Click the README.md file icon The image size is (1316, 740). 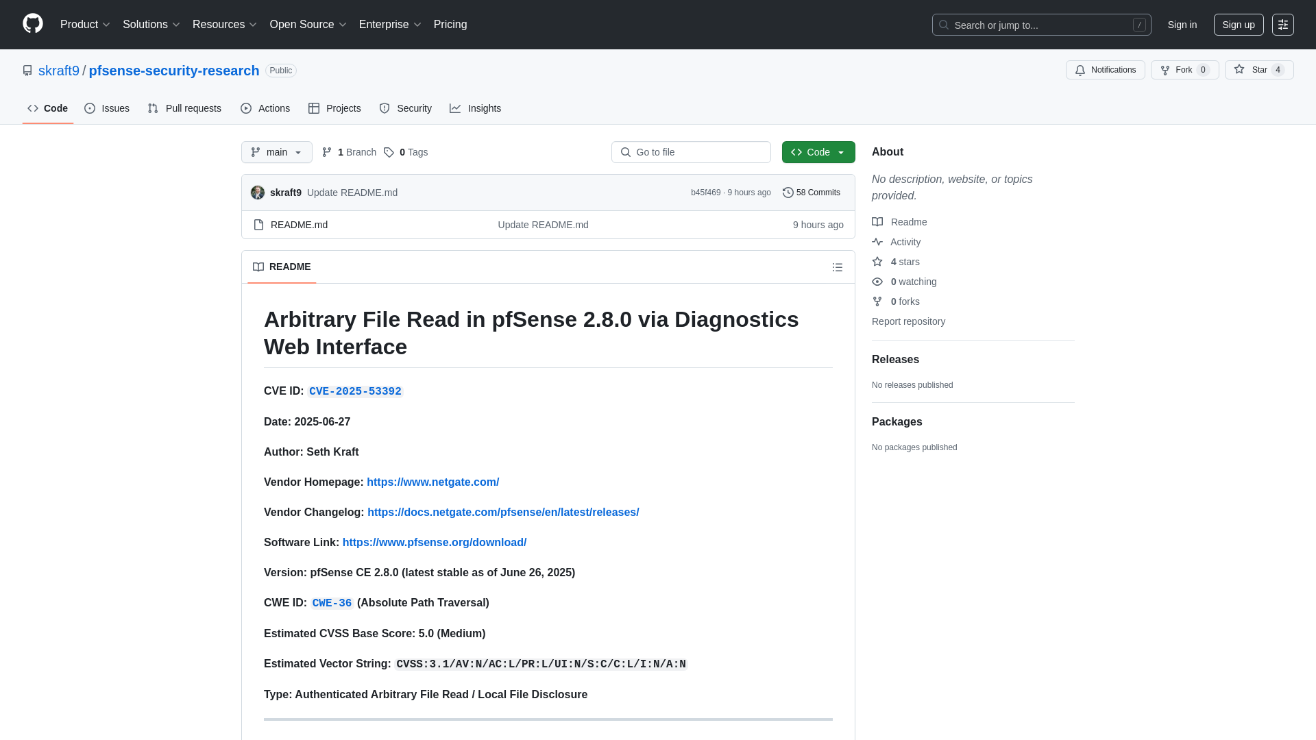[x=258, y=225]
